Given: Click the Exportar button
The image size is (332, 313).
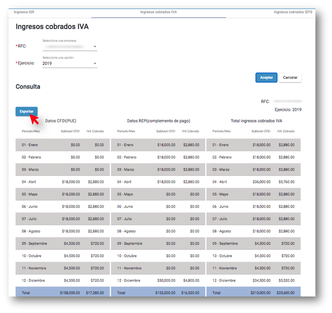Looking at the screenshot, I should 27,111.
